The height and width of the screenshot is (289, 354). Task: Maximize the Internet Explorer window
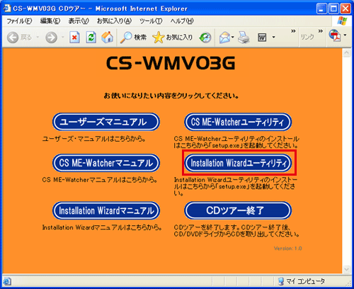(x=333, y=8)
